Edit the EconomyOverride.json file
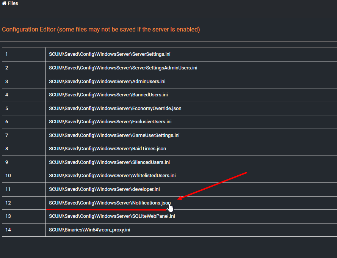Screen dimensions: 337x258 (x=115, y=109)
